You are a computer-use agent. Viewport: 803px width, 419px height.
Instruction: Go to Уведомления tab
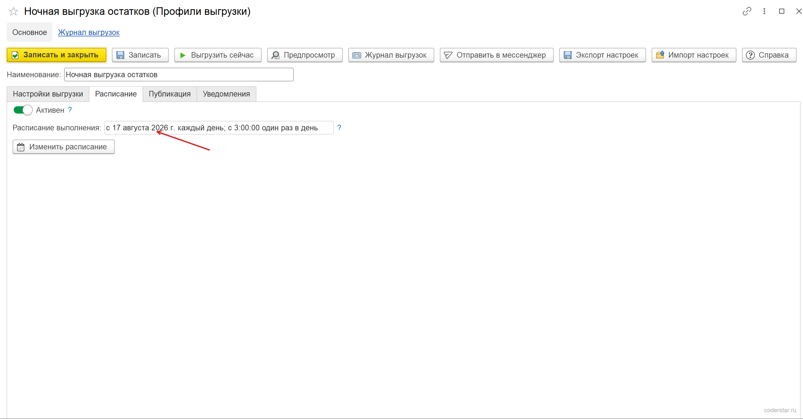(x=226, y=94)
